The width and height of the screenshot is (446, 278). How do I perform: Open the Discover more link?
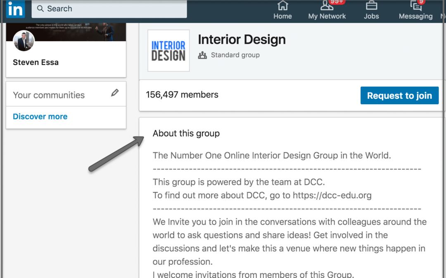(x=40, y=116)
